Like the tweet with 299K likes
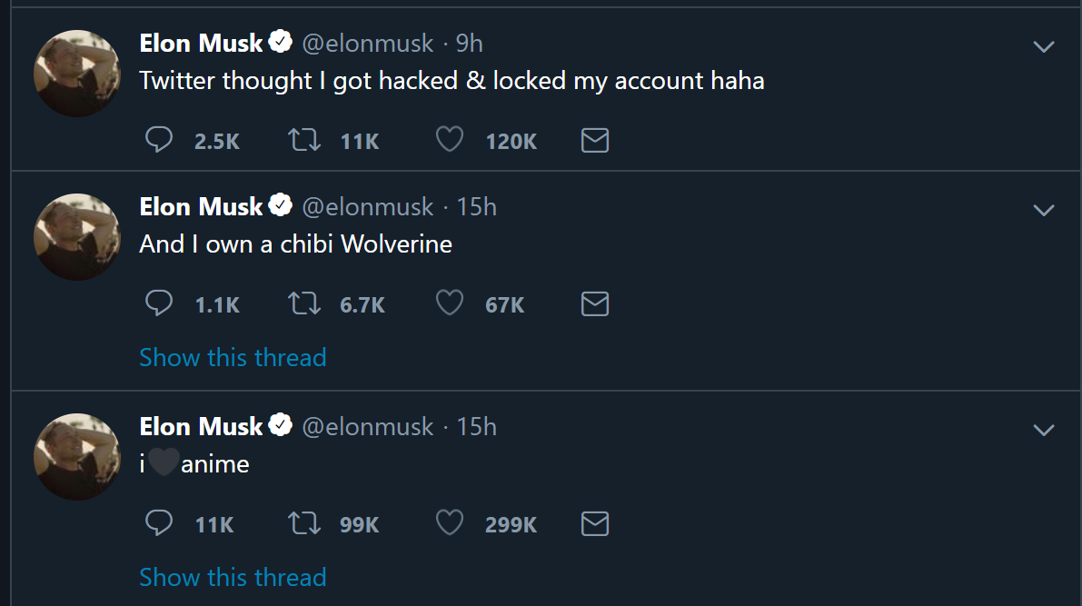The image size is (1082, 606). 450,523
